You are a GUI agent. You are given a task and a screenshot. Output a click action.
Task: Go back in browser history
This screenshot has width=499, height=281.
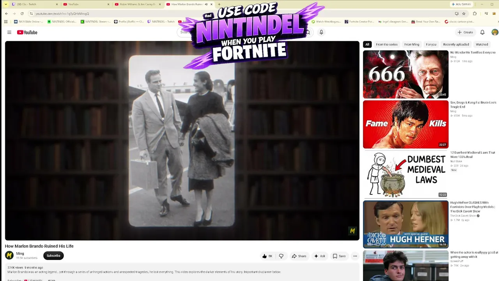(6, 14)
